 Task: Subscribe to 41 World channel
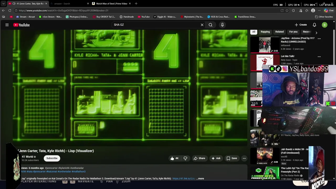[52, 158]
